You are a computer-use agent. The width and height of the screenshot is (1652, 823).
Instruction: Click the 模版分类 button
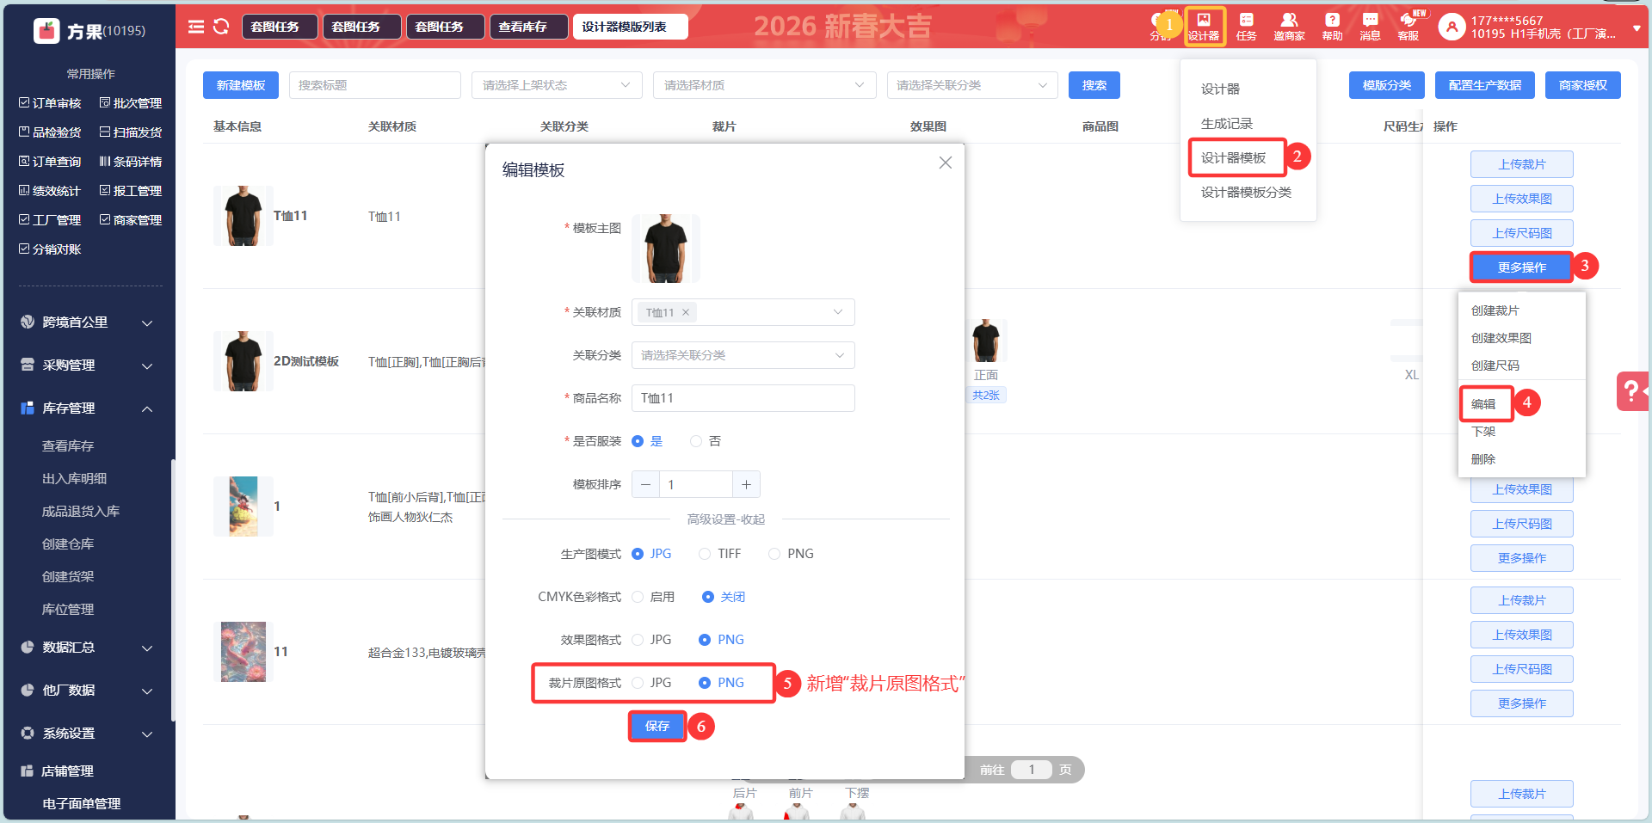coord(1387,85)
